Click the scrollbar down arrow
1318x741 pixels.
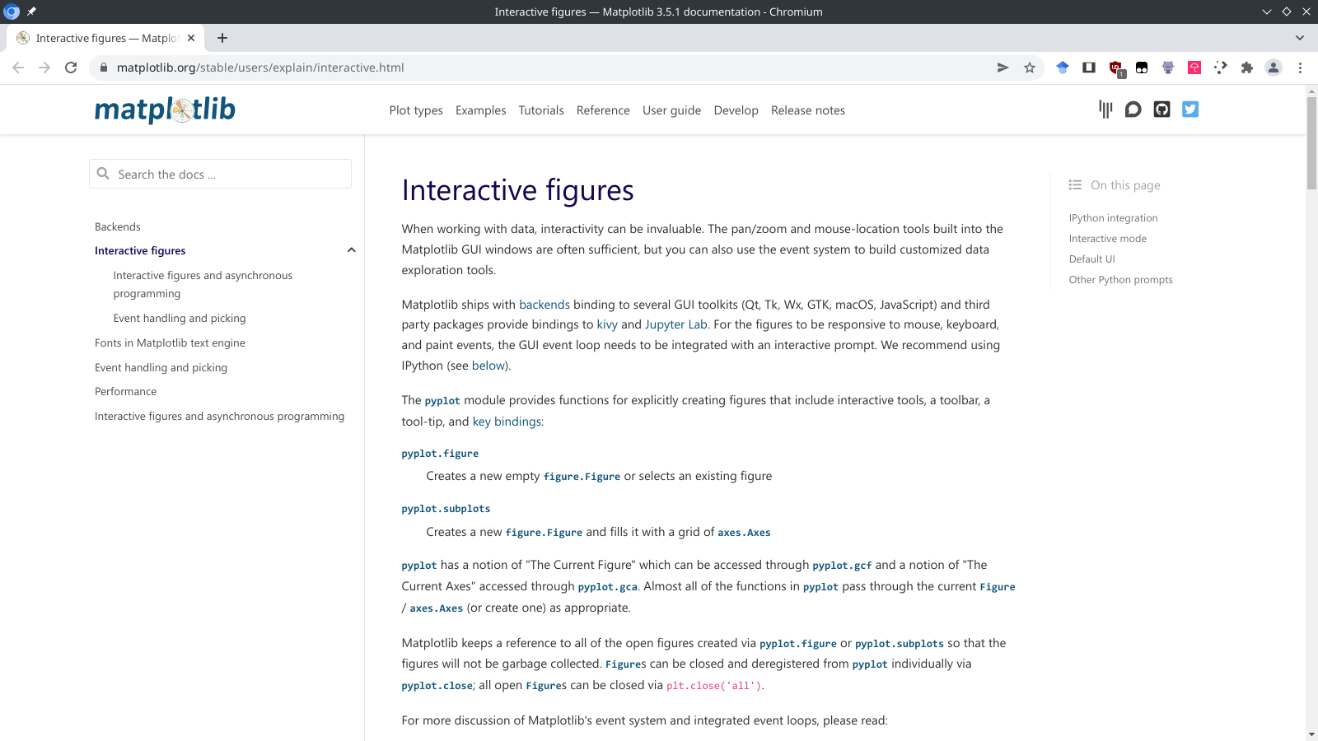pyautogui.click(x=1311, y=734)
